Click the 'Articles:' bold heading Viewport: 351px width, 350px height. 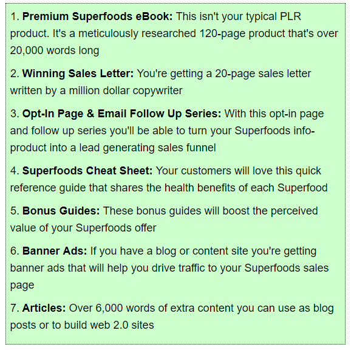[x=44, y=308]
